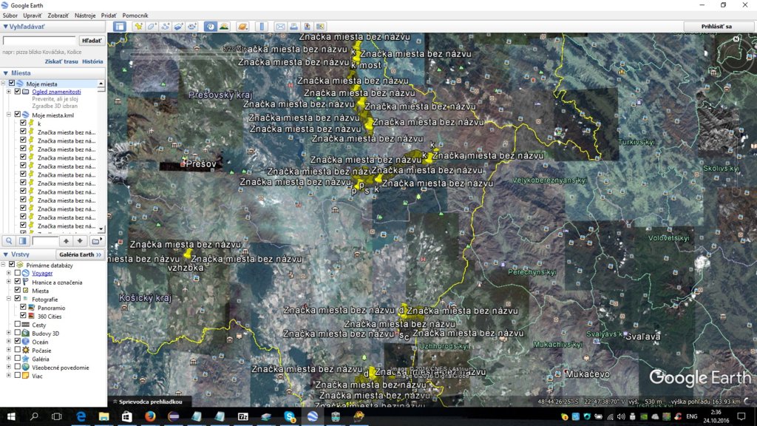Viewport: 757px width, 426px height.
Task: Expand the Viac layer node
Action: 9,376
